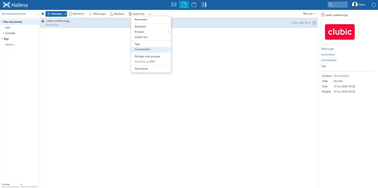
Task: Click the search field in top bar
Action: point(338,5)
